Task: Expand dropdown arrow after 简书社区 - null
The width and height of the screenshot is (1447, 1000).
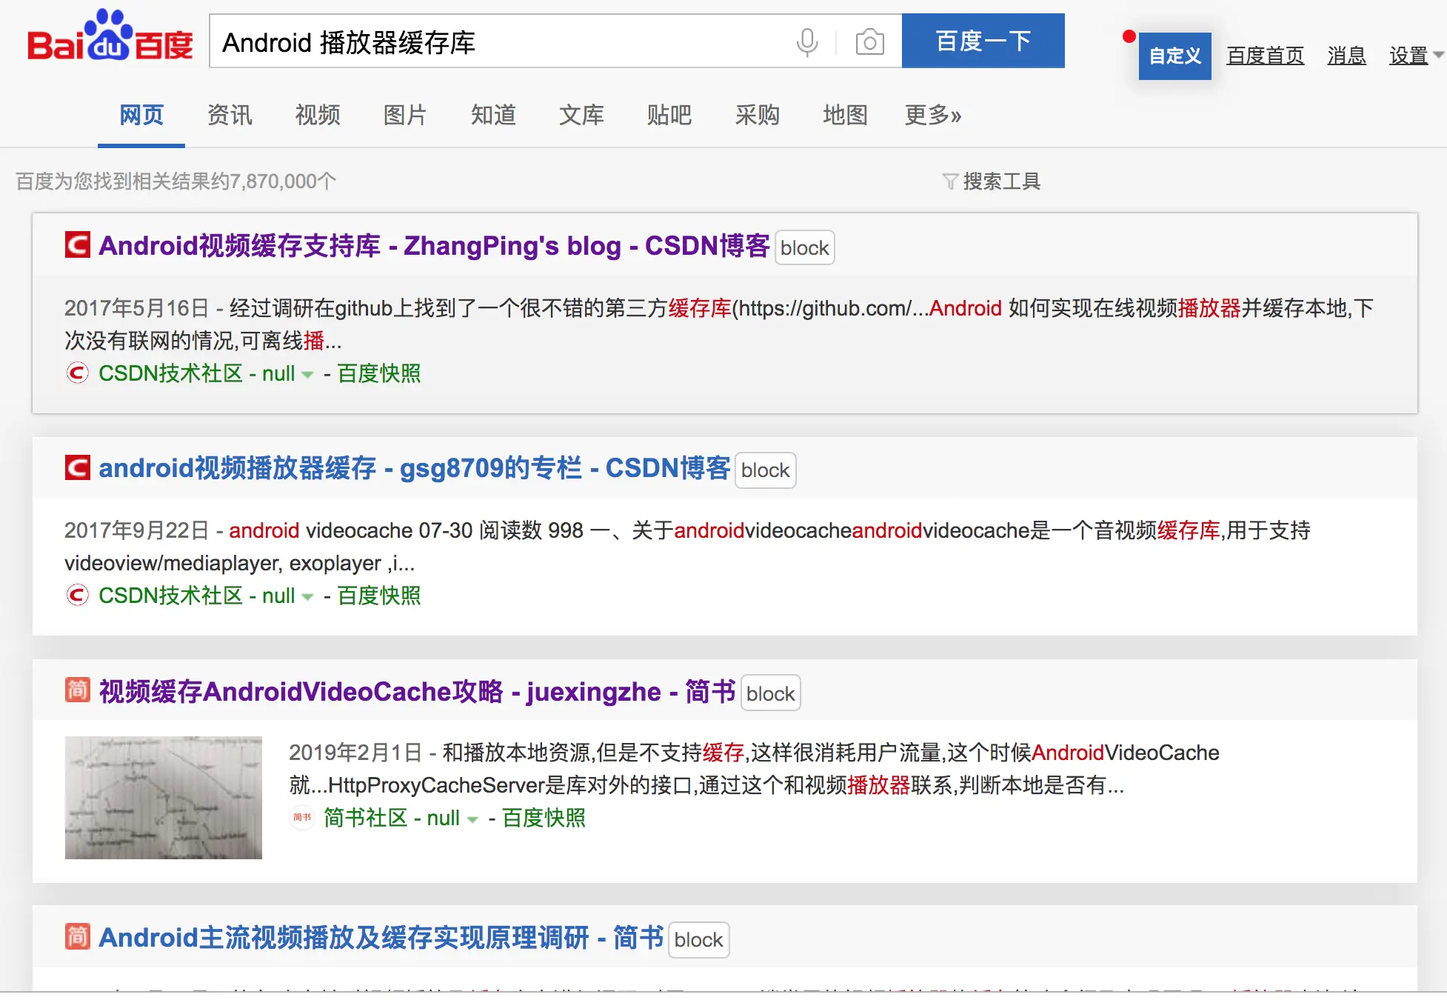Action: coord(472,819)
